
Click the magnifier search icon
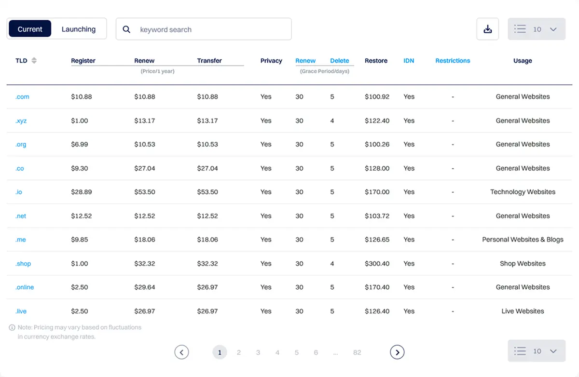point(126,29)
